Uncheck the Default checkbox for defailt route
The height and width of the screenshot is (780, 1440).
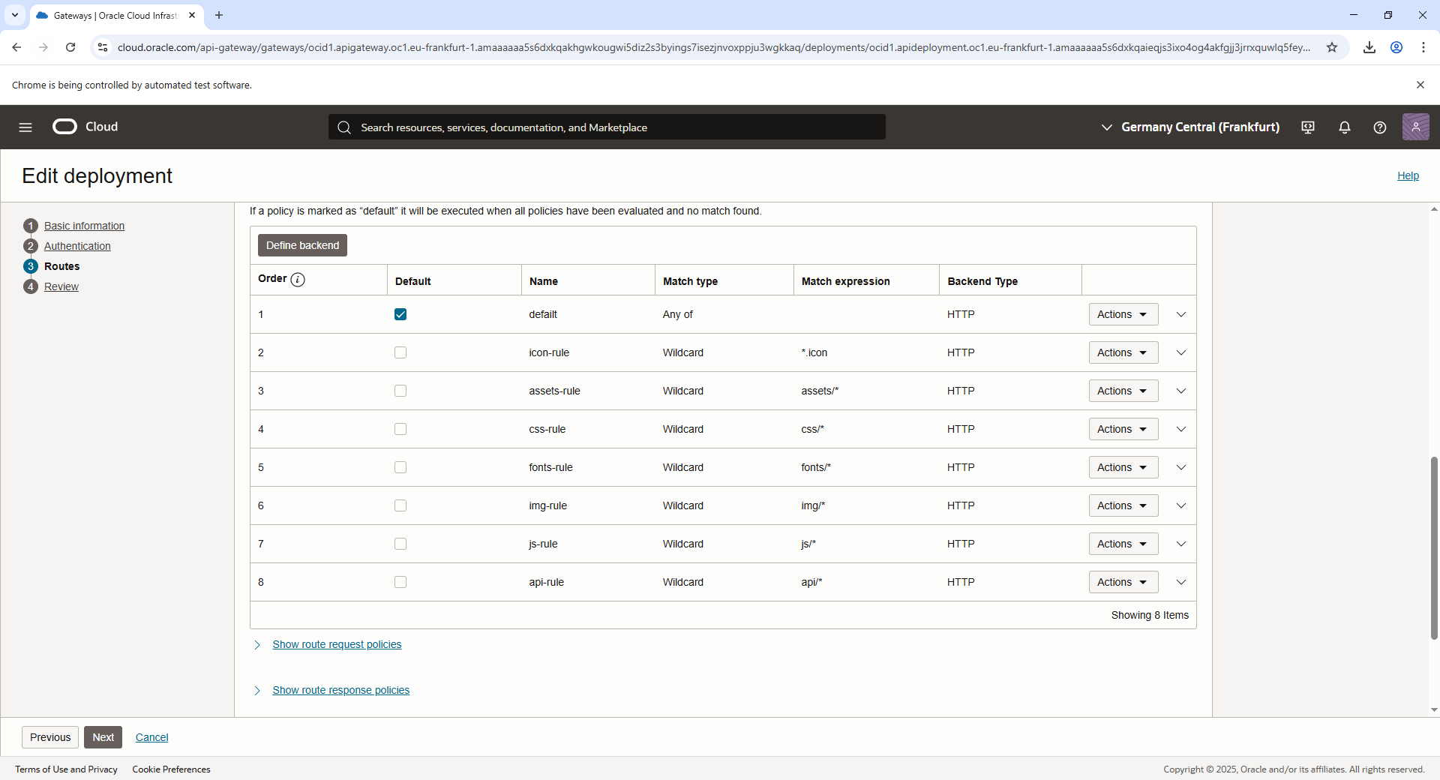point(400,314)
